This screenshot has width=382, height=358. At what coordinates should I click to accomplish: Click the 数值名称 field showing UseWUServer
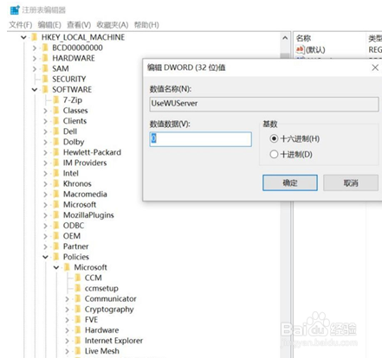tap(264, 104)
